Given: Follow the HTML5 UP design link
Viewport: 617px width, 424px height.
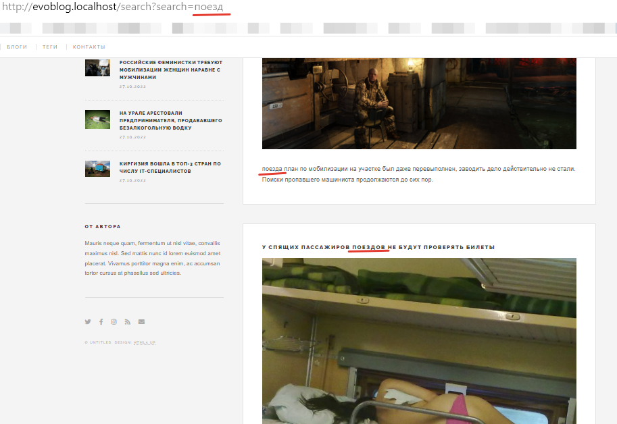Looking at the screenshot, I should pyautogui.click(x=145, y=342).
